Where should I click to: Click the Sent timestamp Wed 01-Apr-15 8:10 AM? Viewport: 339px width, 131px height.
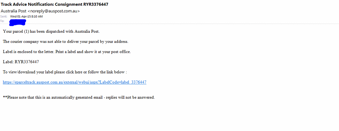pyautogui.click(x=26, y=16)
